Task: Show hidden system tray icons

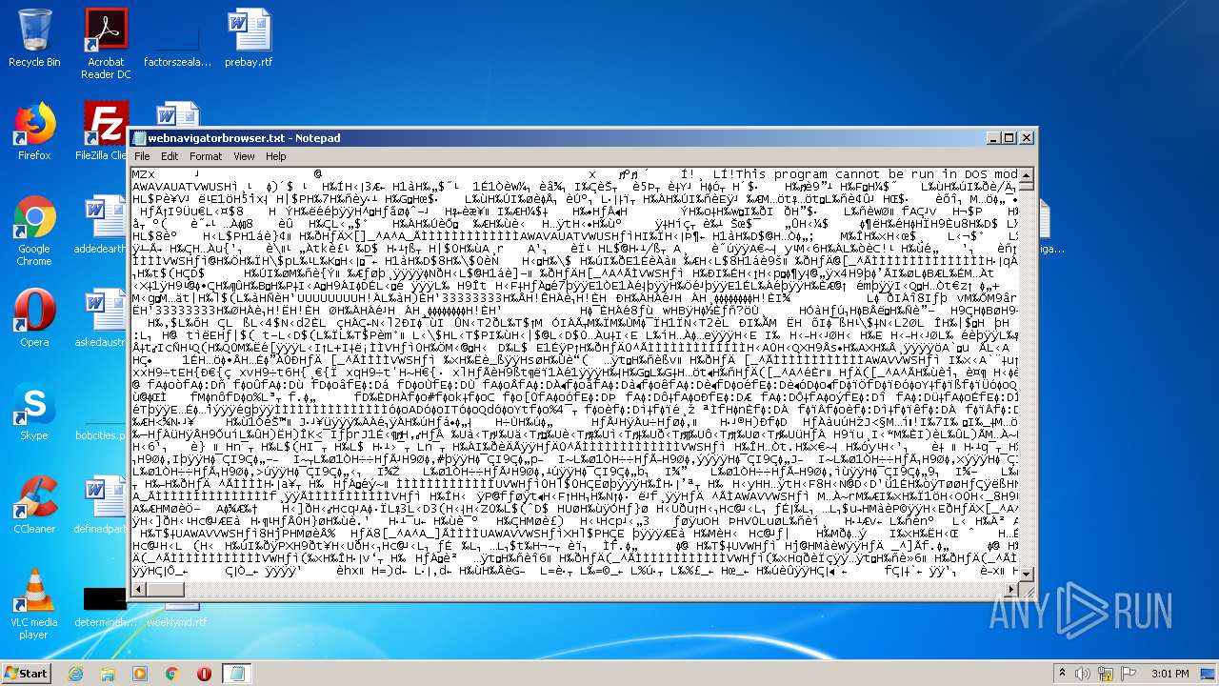Action: 1061,674
